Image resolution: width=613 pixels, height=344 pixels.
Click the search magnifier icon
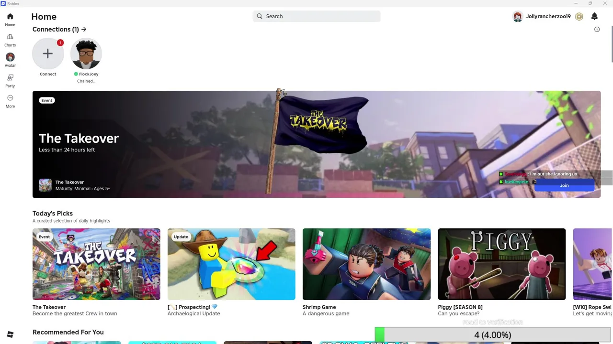tap(260, 16)
